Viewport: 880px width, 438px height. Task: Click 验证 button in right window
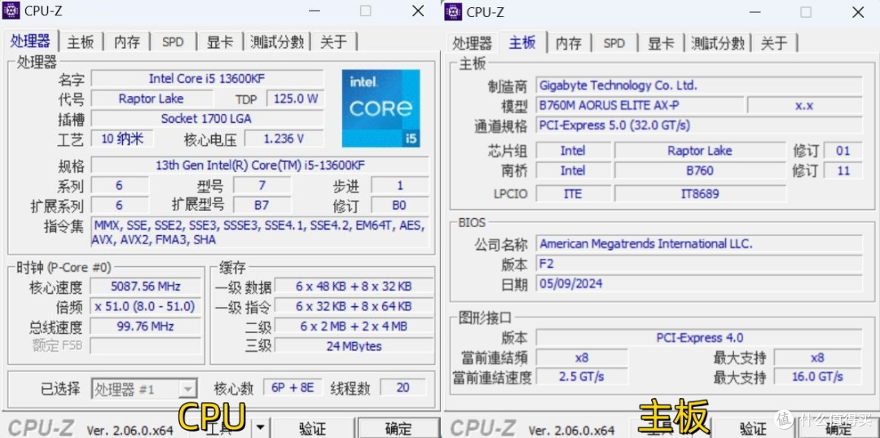tap(754, 429)
